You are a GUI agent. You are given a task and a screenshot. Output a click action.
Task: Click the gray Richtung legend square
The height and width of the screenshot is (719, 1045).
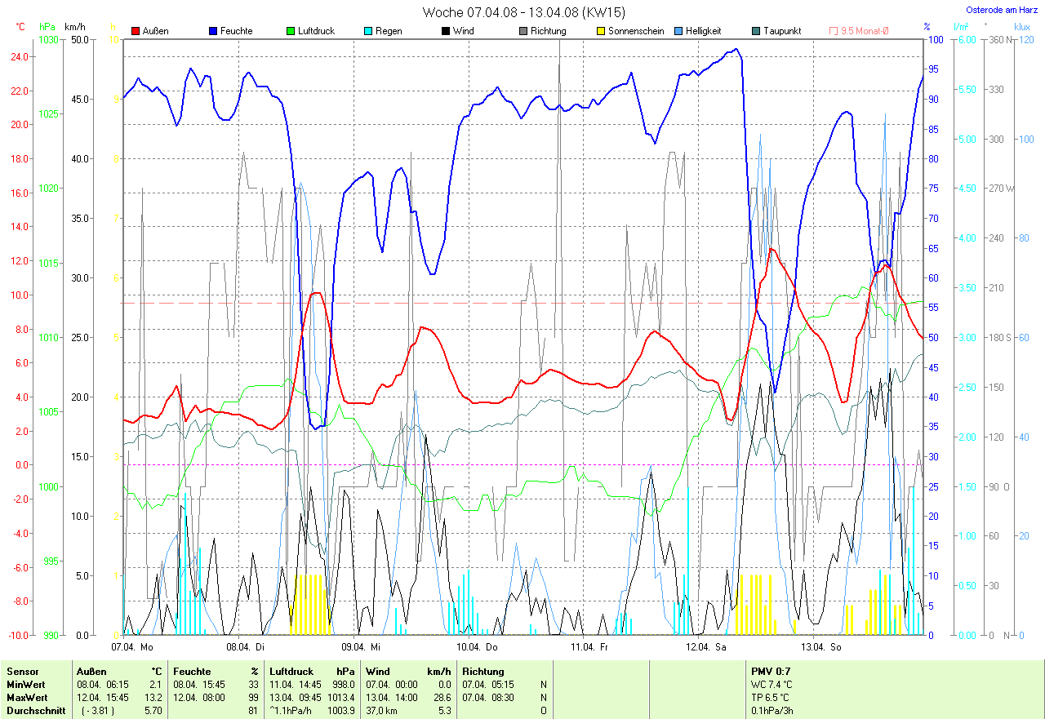[x=523, y=31]
